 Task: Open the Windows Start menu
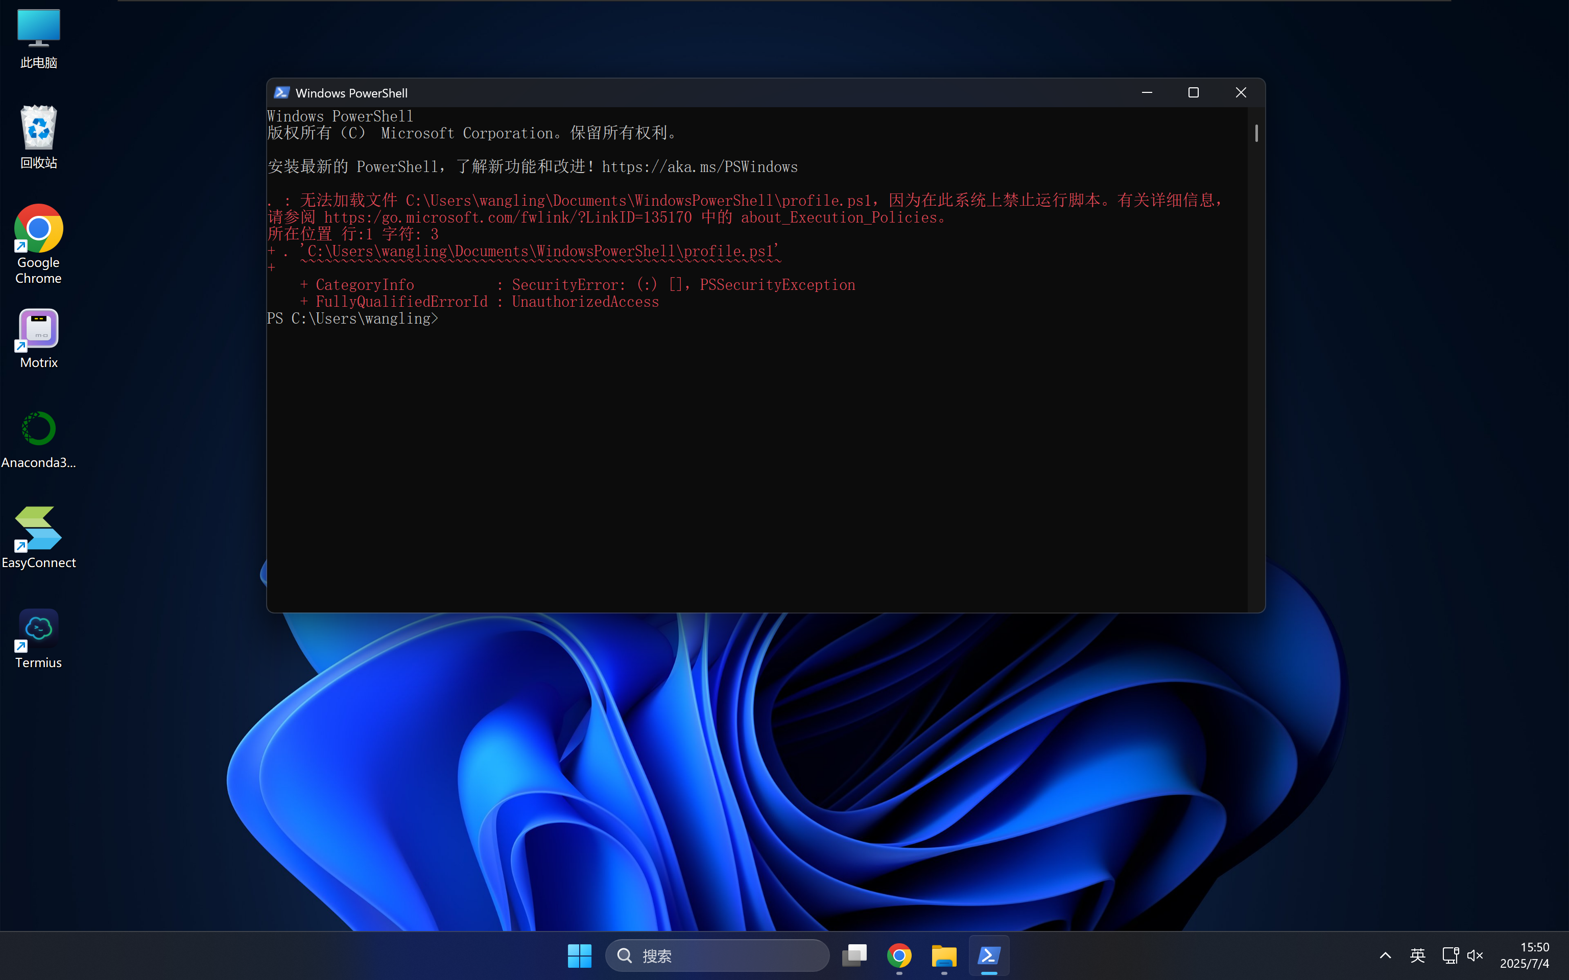(x=580, y=955)
